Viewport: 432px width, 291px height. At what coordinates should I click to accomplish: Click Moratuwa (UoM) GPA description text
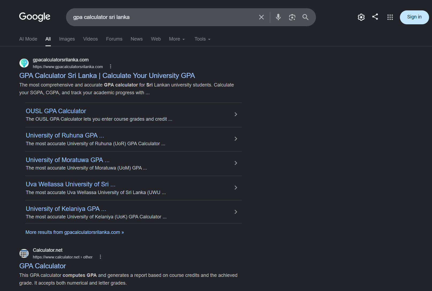[x=86, y=168]
